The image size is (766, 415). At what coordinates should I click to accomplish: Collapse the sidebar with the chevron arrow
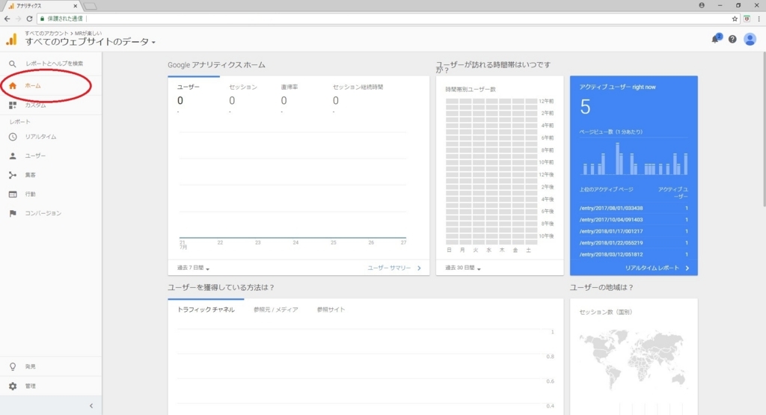click(x=91, y=406)
